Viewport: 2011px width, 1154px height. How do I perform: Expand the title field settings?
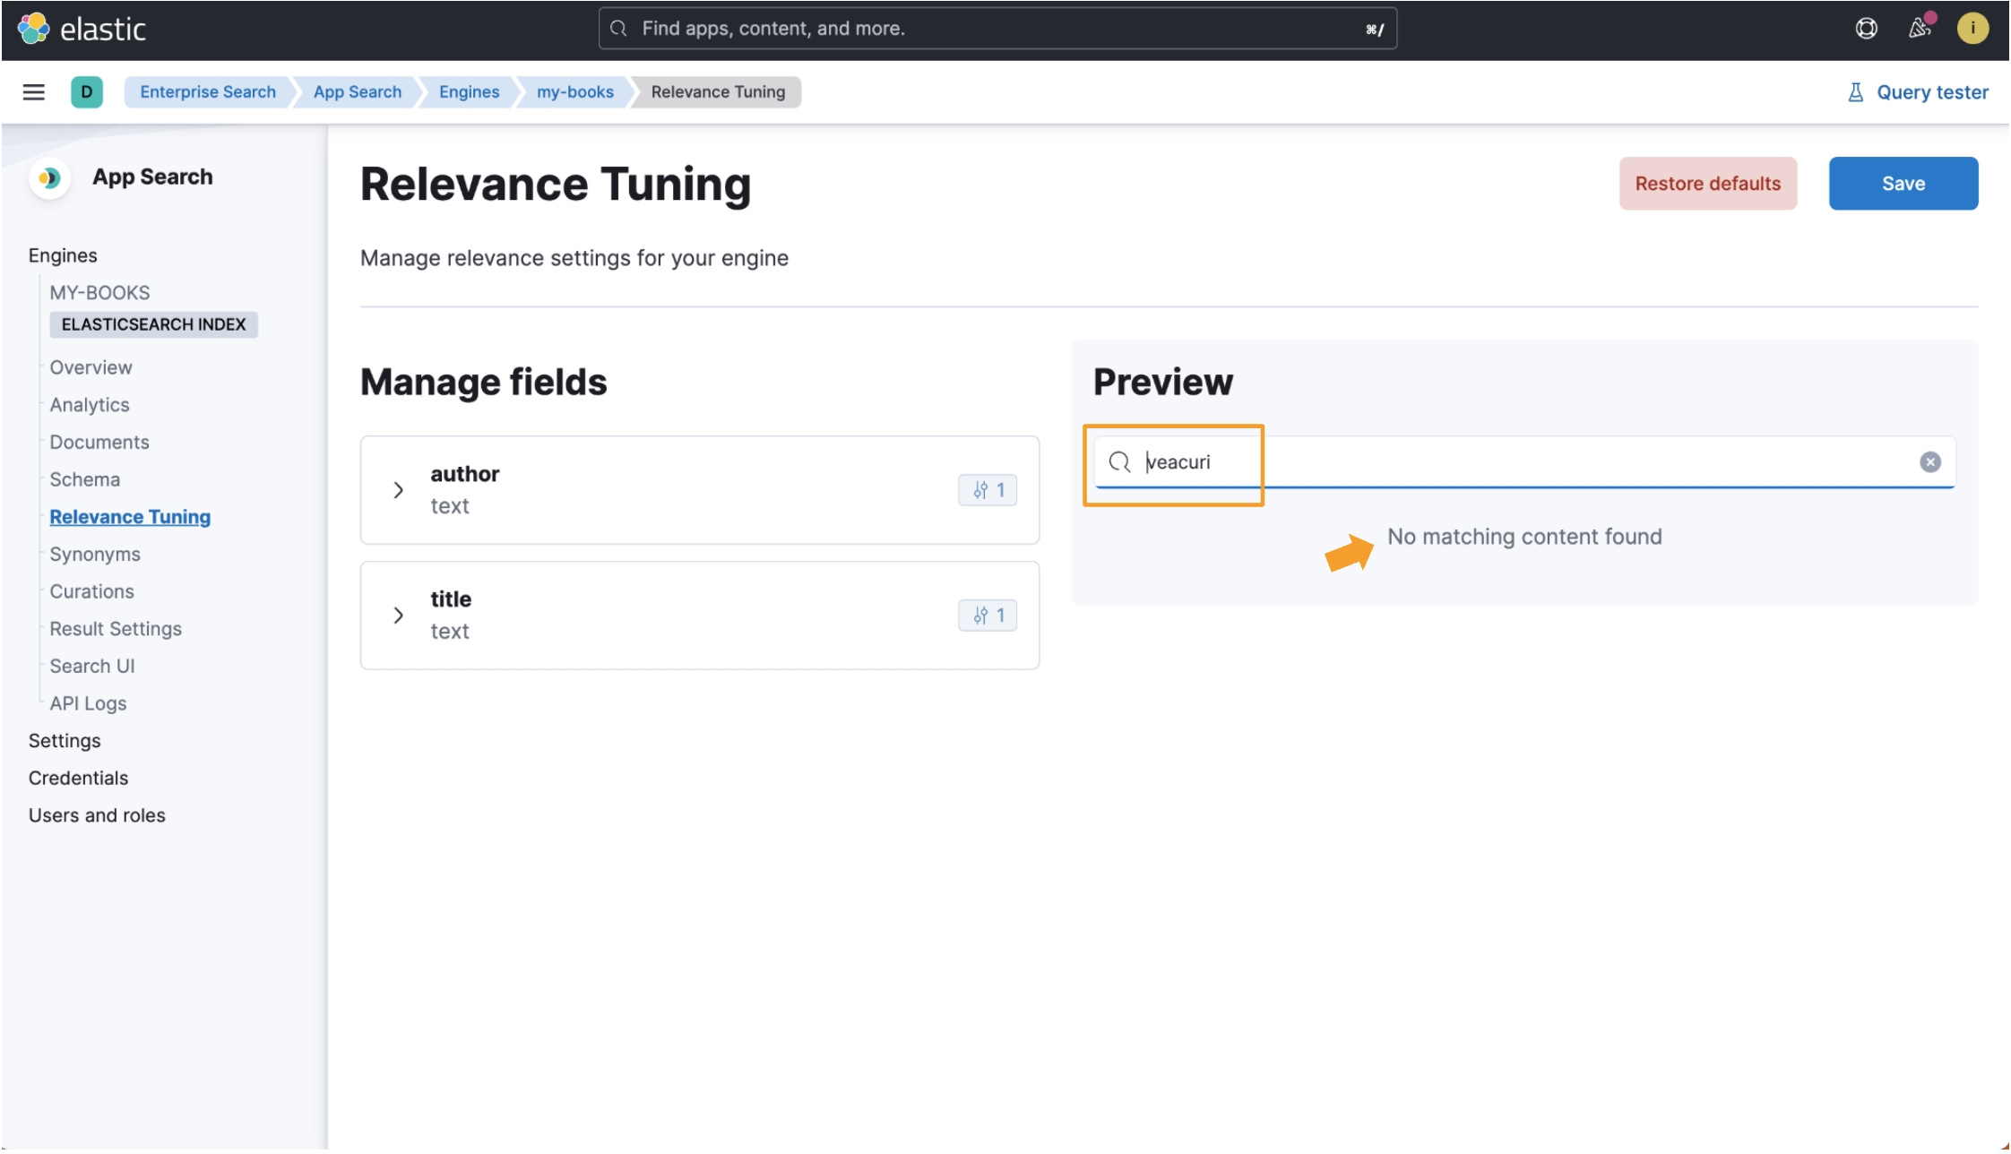tap(399, 616)
